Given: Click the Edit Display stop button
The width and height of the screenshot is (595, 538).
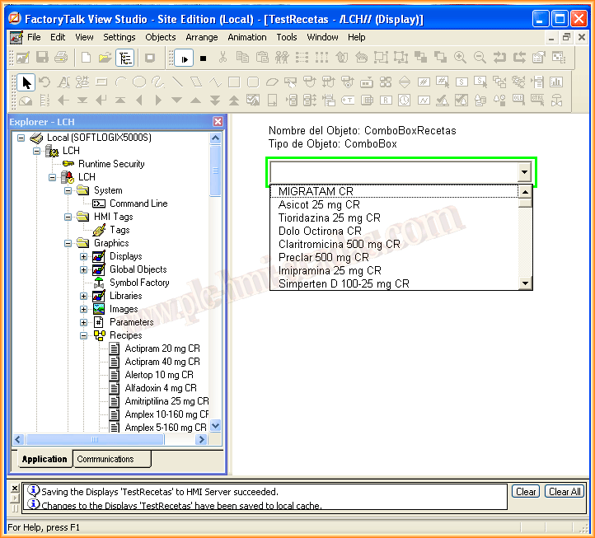Looking at the screenshot, I should 203,58.
